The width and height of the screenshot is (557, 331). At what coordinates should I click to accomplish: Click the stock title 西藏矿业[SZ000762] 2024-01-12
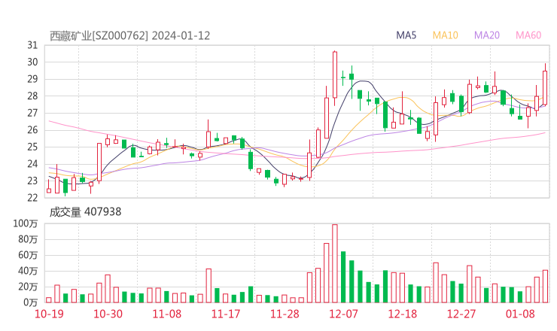[129, 36]
